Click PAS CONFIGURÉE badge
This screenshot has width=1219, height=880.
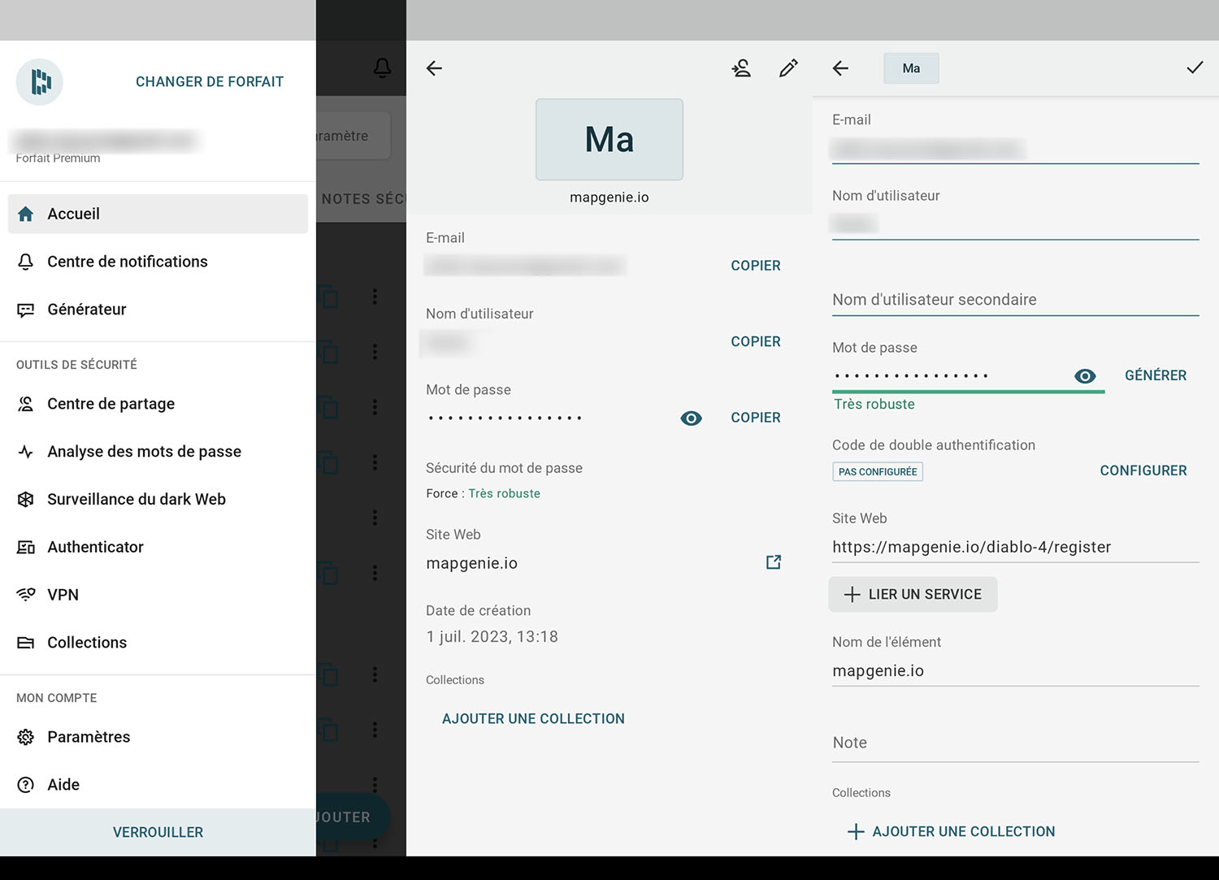coord(878,472)
